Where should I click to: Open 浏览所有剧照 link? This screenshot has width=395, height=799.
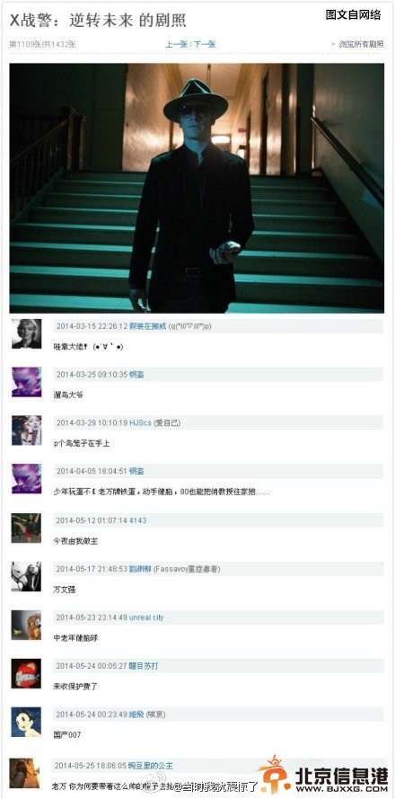click(x=362, y=44)
